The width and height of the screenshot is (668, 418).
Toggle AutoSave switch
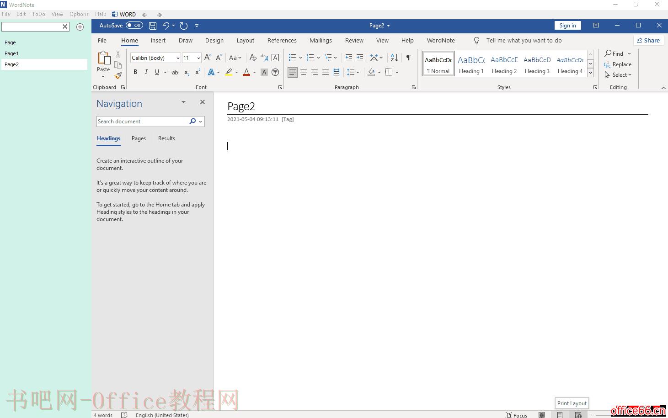134,26
